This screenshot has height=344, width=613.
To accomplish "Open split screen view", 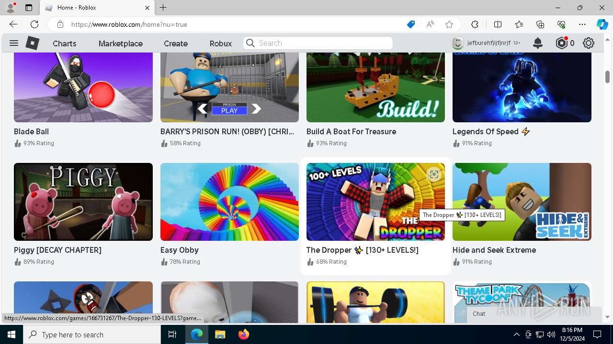I will coord(498,24).
